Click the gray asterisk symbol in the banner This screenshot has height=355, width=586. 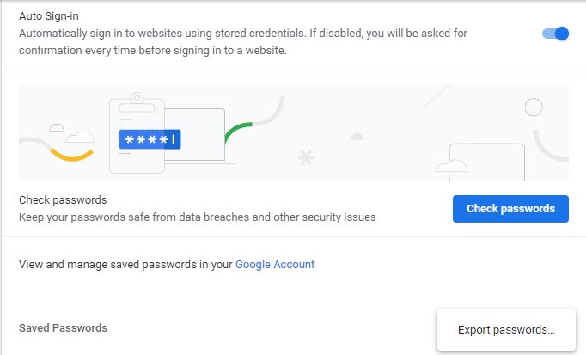(305, 158)
